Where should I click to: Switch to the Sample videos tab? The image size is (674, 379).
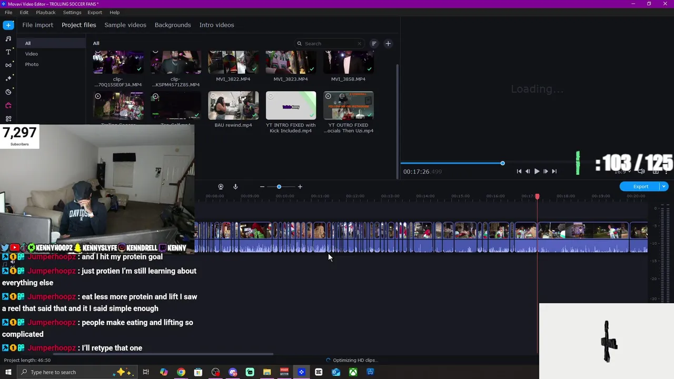pos(125,25)
